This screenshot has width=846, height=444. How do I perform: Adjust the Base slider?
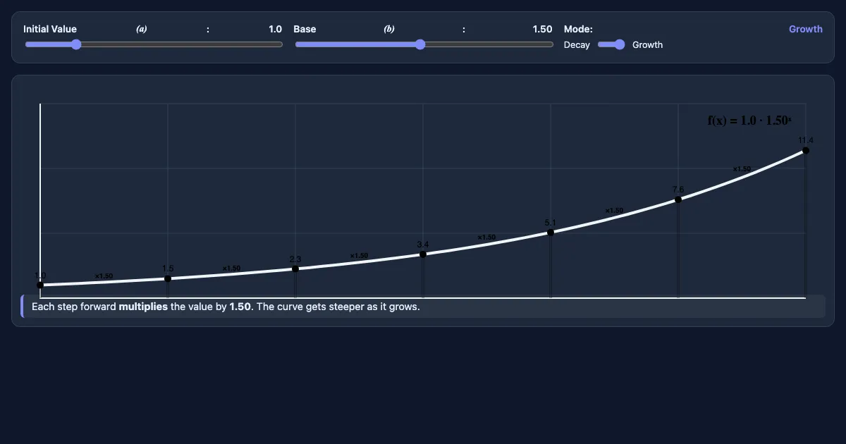tap(424, 44)
